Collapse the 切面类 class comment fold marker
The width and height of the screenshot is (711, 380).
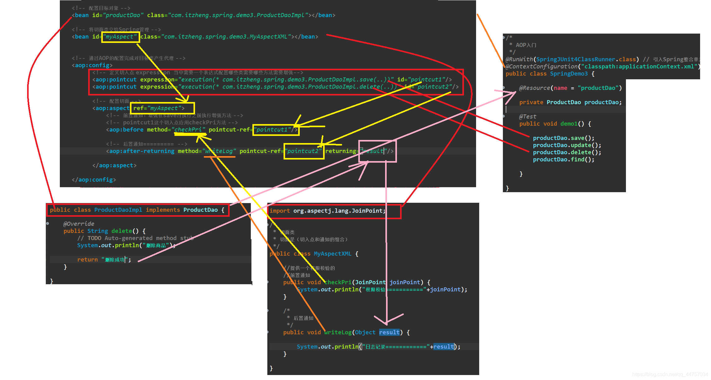click(268, 225)
